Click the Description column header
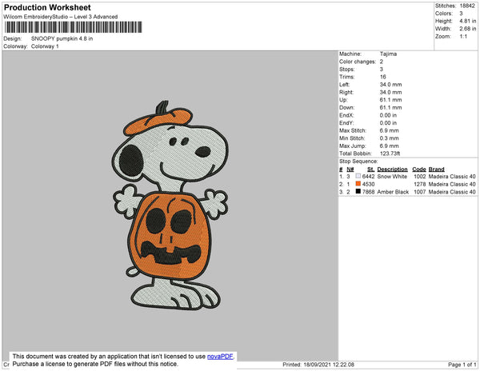This screenshot has width=480, height=371. click(392, 170)
